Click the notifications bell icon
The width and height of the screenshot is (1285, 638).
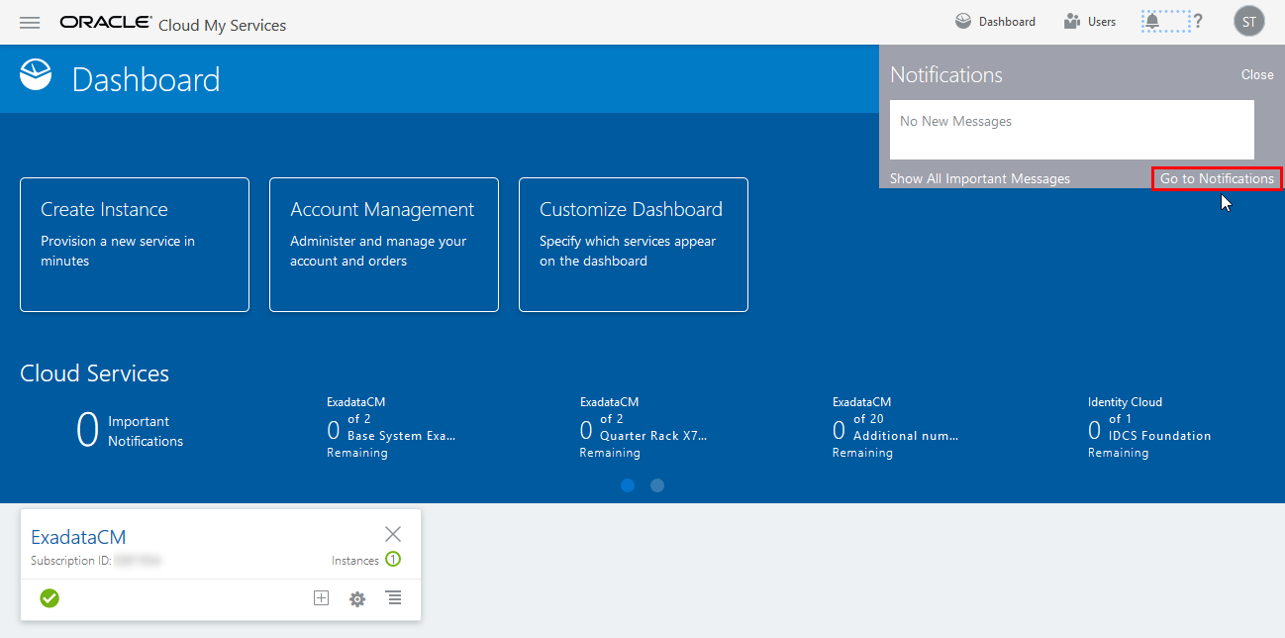click(x=1152, y=21)
